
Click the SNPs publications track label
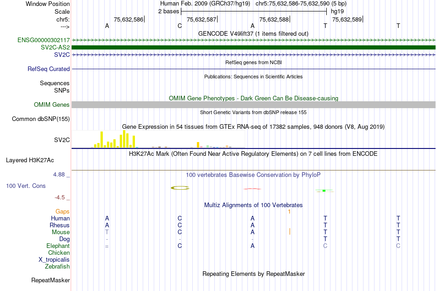62,90
